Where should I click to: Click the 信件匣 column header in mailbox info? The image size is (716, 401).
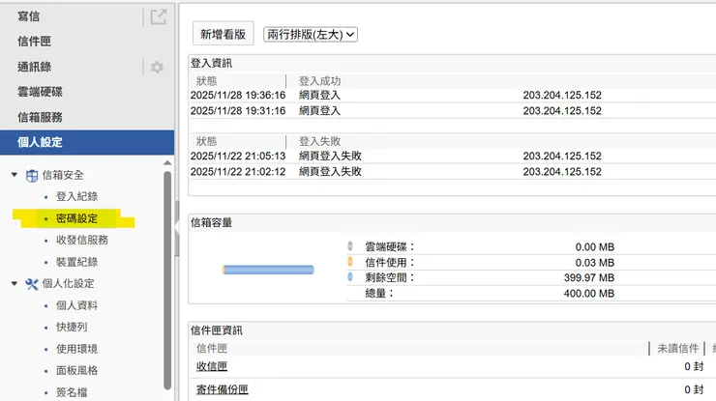[x=212, y=349]
